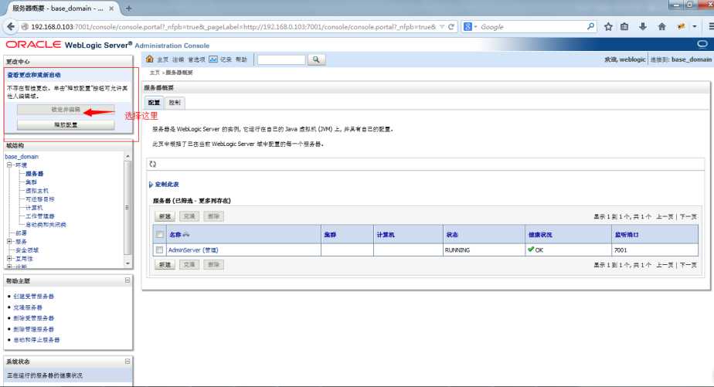Viewport: 714px width, 387px height.
Task: Expand the 互用性 tree node
Action: [x=9, y=259]
